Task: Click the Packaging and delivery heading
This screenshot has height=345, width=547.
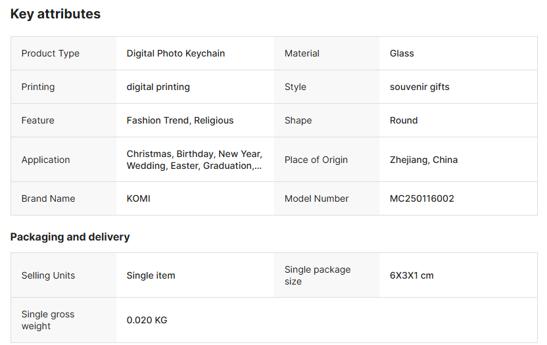Action: 70,237
